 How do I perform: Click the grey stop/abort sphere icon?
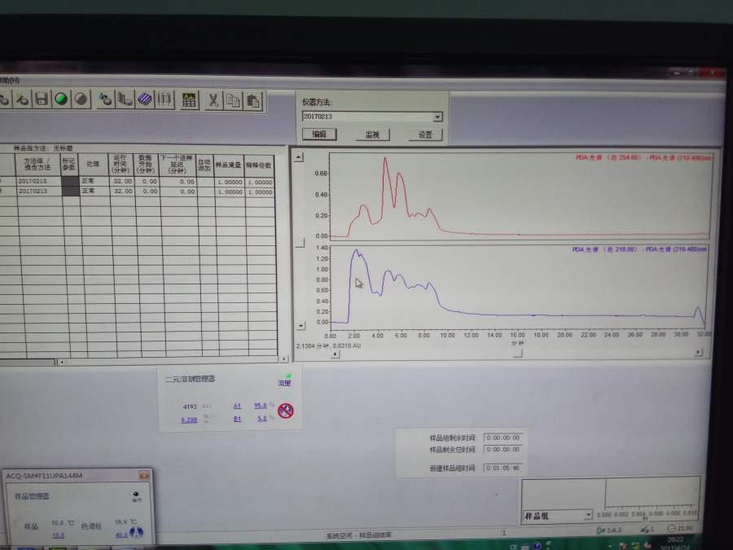point(81,99)
